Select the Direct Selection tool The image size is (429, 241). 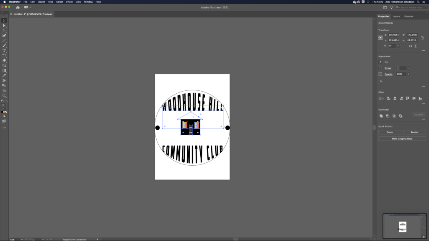(4, 26)
